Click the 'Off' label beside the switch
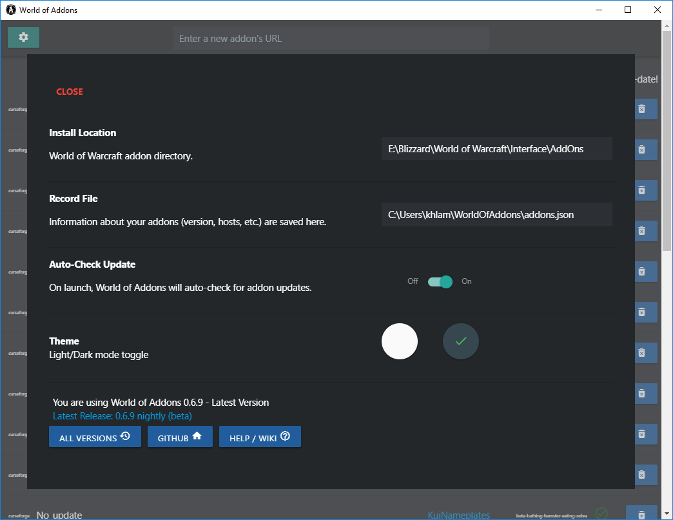This screenshot has width=673, height=520. tap(413, 281)
